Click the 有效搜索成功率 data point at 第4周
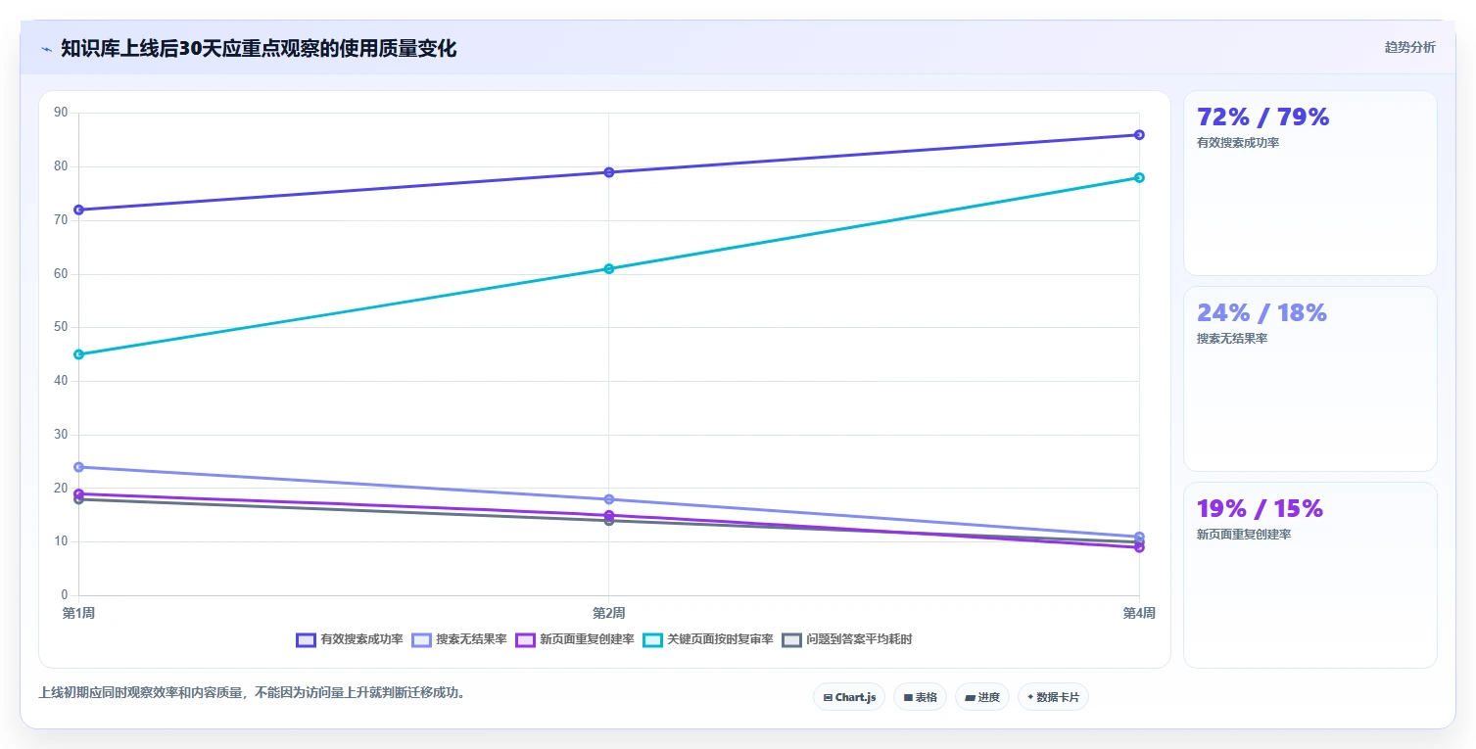This screenshot has height=749, width=1476. pyautogui.click(x=1139, y=135)
